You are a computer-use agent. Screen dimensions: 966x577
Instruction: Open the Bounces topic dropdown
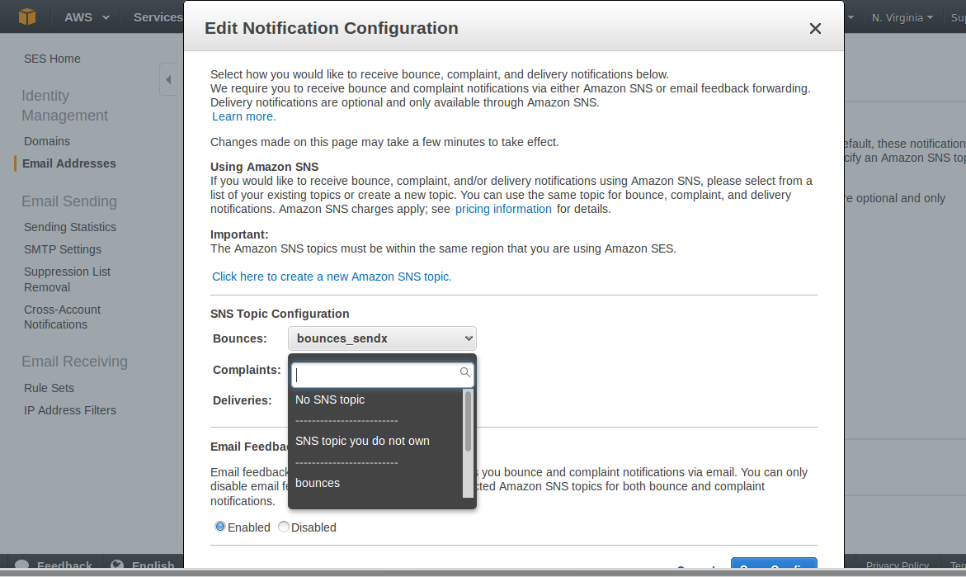click(x=382, y=338)
